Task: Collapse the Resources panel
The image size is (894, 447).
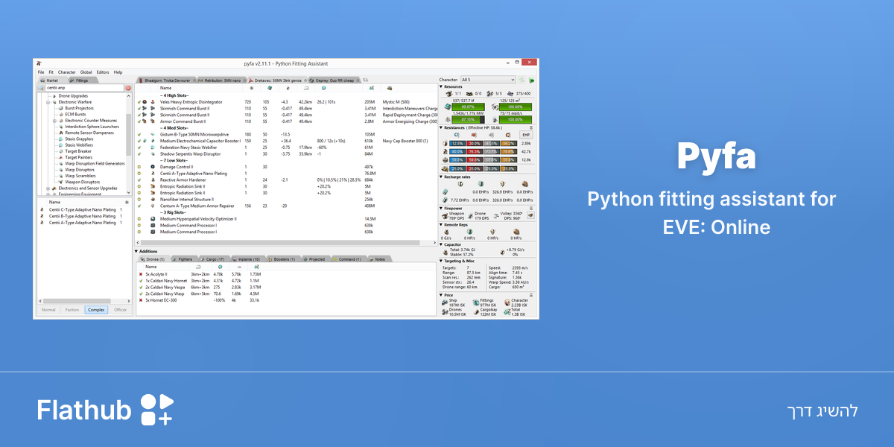Action: pos(440,86)
